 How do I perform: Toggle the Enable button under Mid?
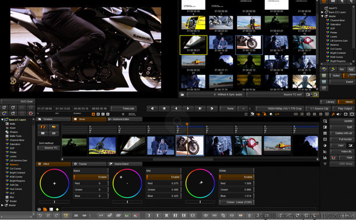[163, 177]
